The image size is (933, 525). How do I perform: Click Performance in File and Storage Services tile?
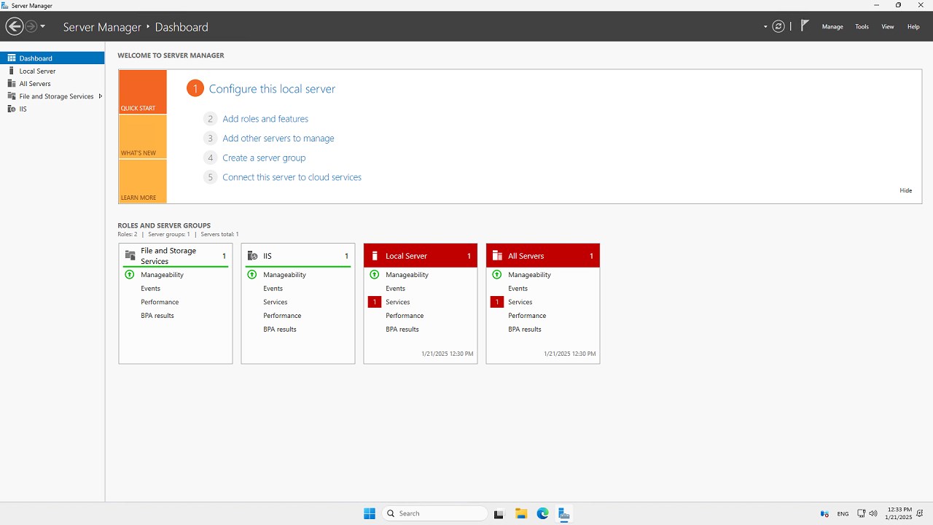160,302
